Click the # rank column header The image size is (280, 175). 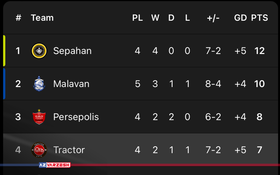[18, 18]
